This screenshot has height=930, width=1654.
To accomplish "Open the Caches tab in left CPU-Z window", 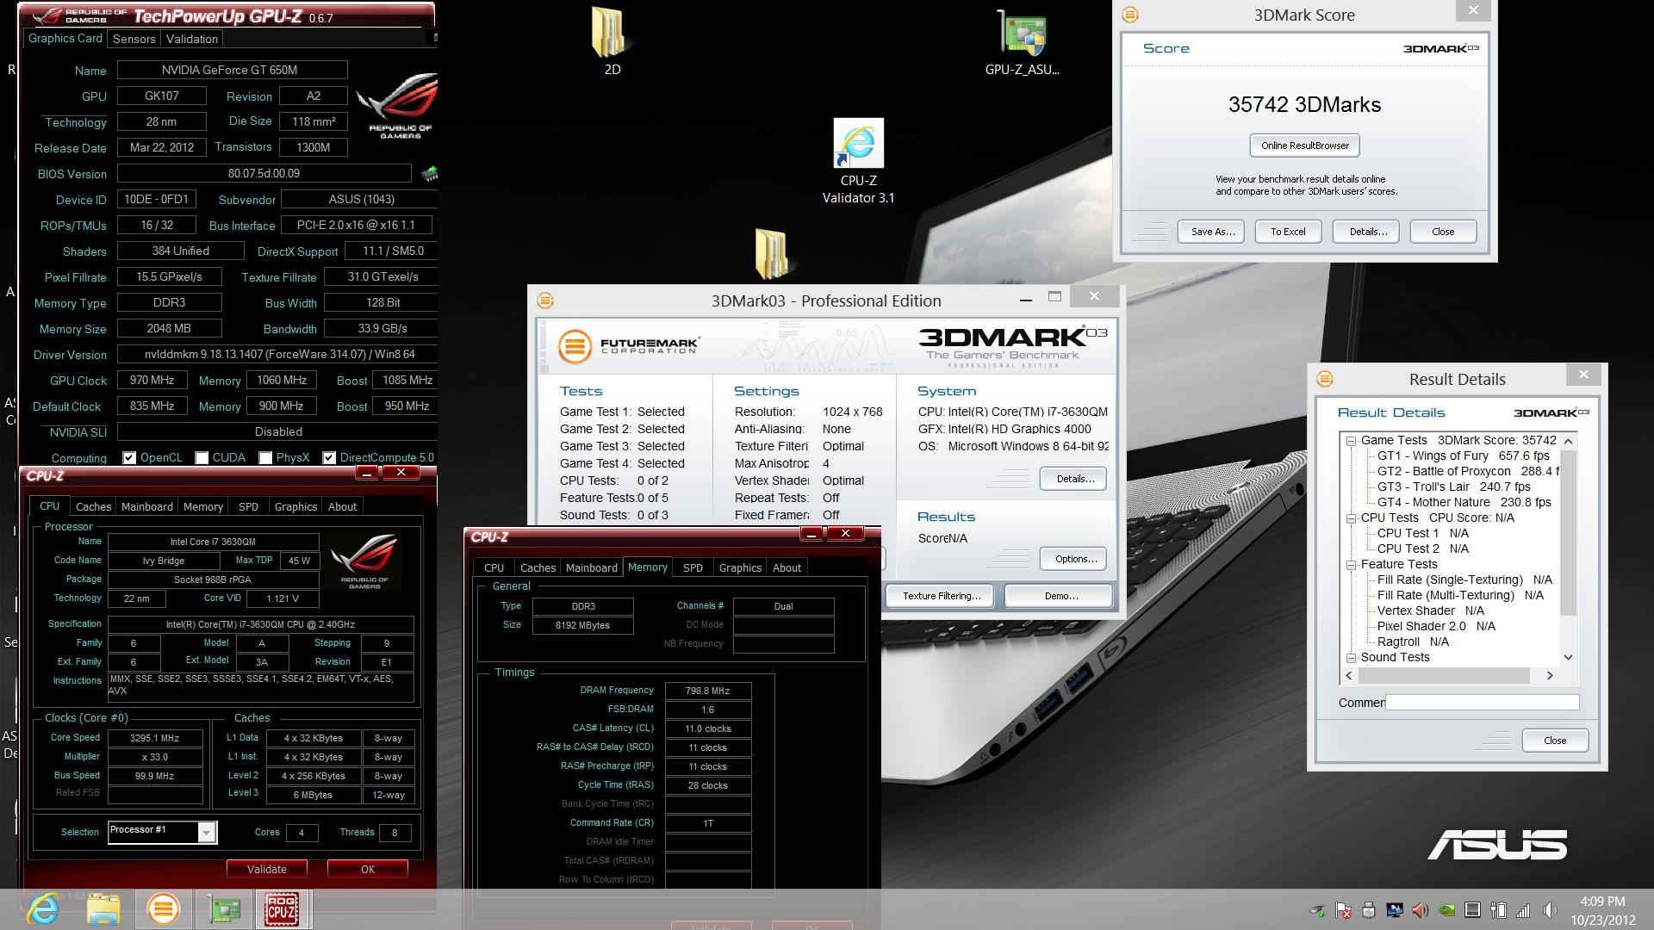I will pyautogui.click(x=93, y=506).
